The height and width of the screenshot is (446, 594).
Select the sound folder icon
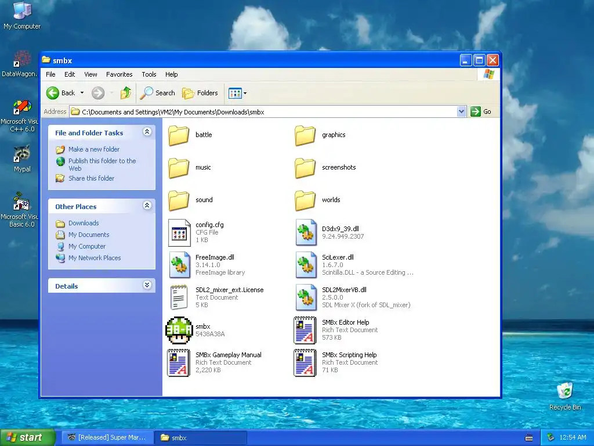179,200
